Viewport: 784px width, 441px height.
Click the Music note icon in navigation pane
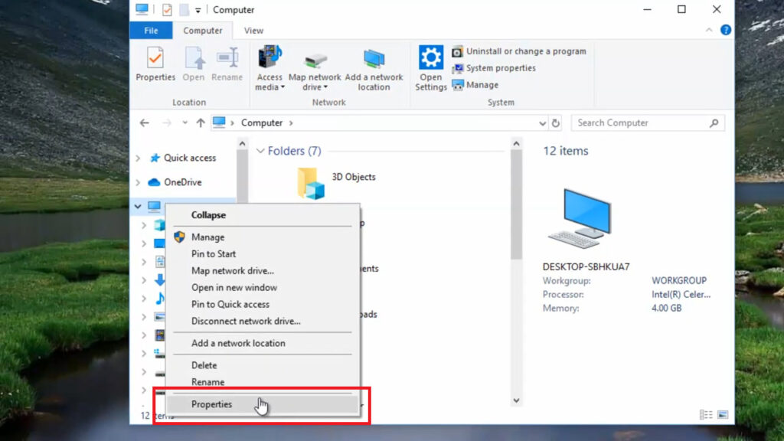159,298
